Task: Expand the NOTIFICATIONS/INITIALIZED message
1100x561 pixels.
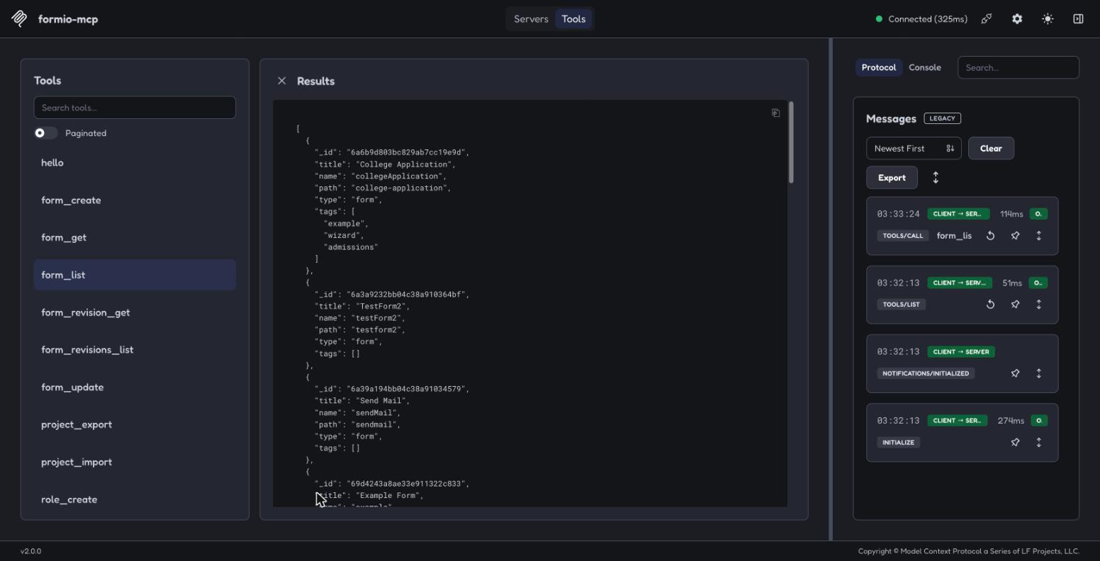Action: point(1039,373)
